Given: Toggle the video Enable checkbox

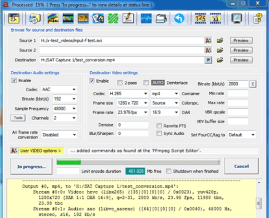Looking at the screenshot, I should tap(92, 81).
